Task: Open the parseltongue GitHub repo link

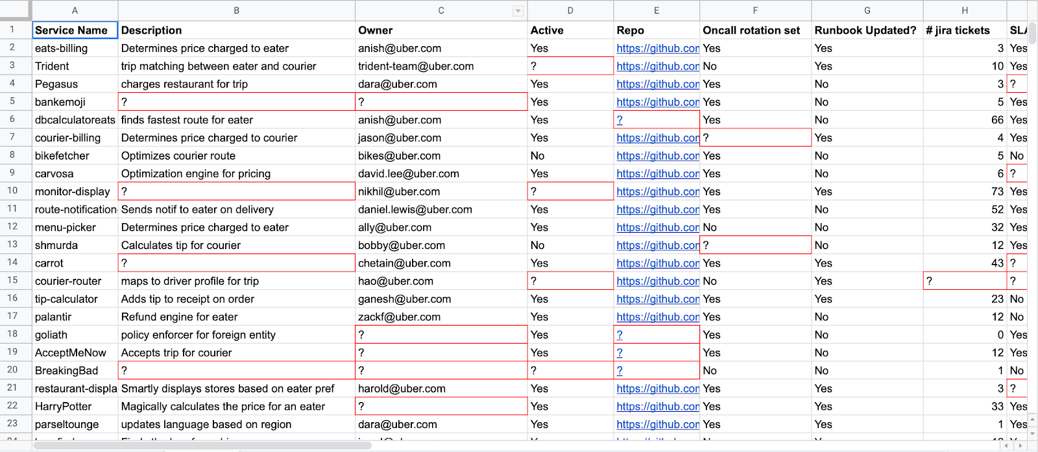Action: coord(657,425)
